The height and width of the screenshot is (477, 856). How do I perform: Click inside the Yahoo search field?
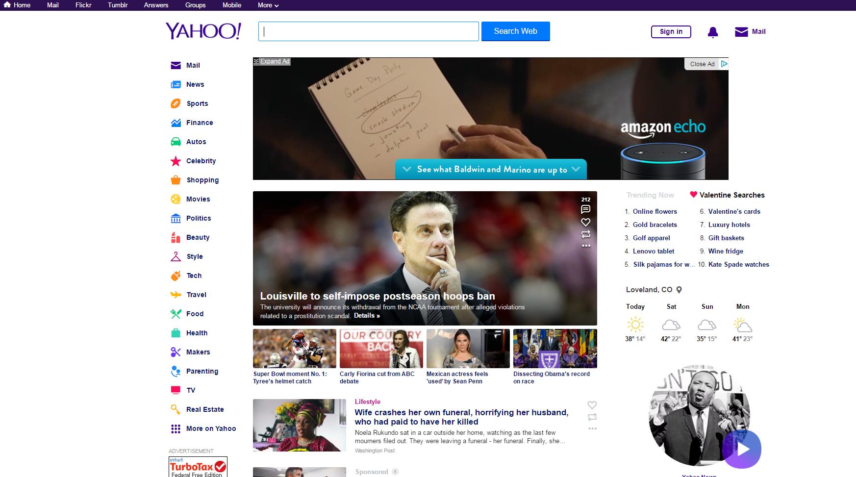pos(368,31)
